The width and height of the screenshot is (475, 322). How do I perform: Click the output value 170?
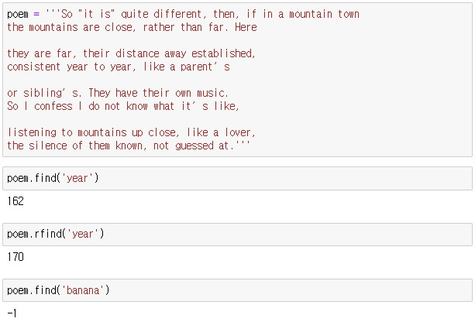click(15, 257)
